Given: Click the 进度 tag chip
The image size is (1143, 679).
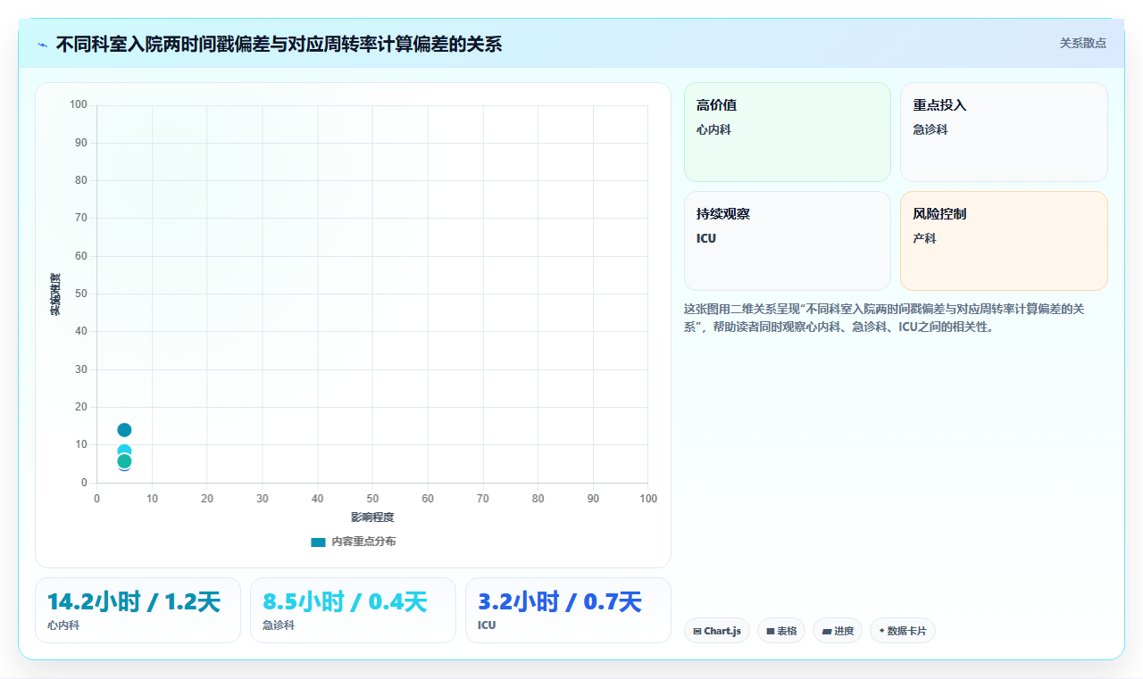Looking at the screenshot, I should pyautogui.click(x=838, y=631).
